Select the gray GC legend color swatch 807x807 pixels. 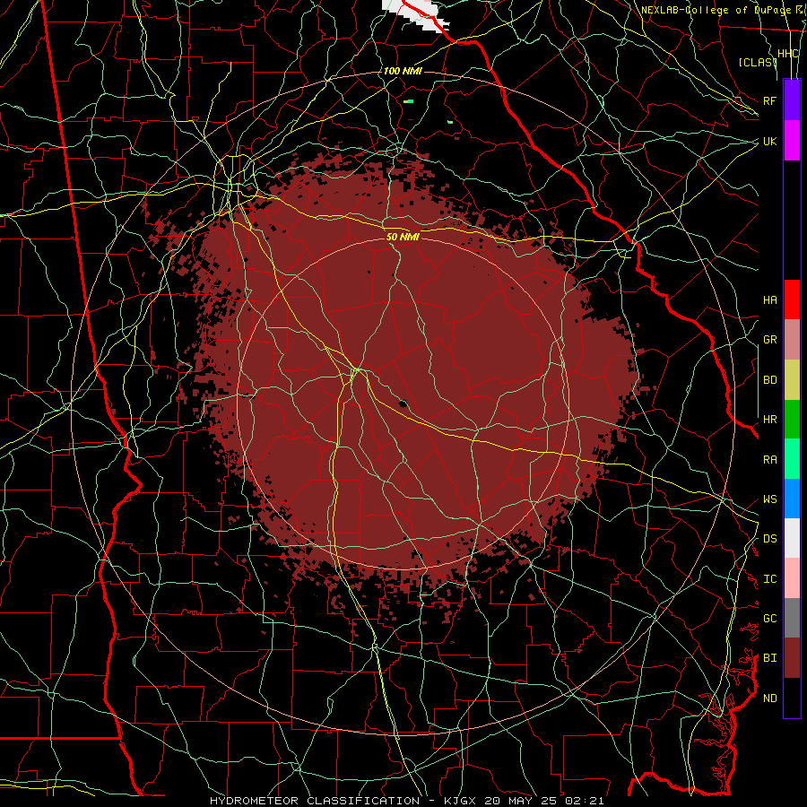coord(792,618)
